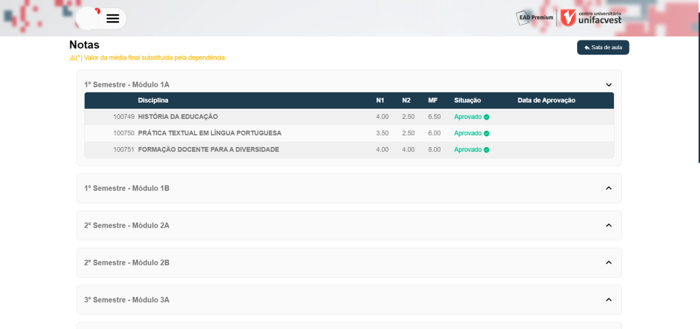Click the Unifacvest university logo
700x329 pixels.
click(x=591, y=18)
